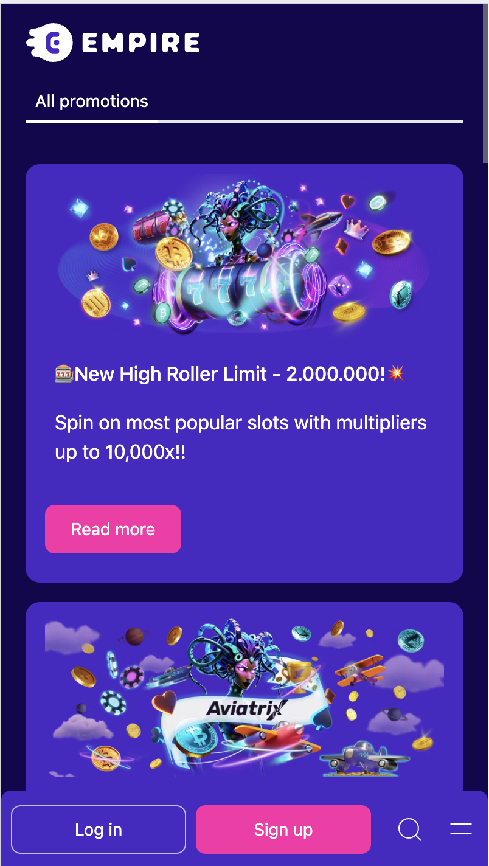Click the Spin on most popular slots description
This screenshot has width=489, height=866.
241,437
